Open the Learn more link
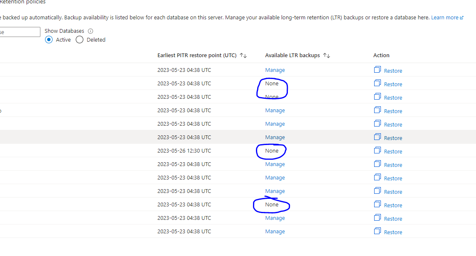The image size is (476, 256). (444, 18)
